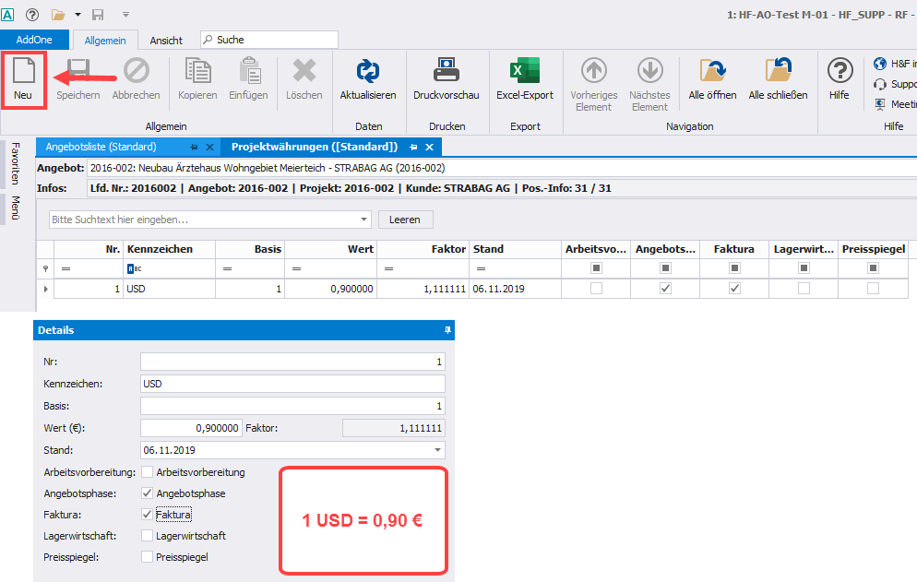Open Druckvorschau print preview
The width and height of the screenshot is (917, 582).
[446, 72]
